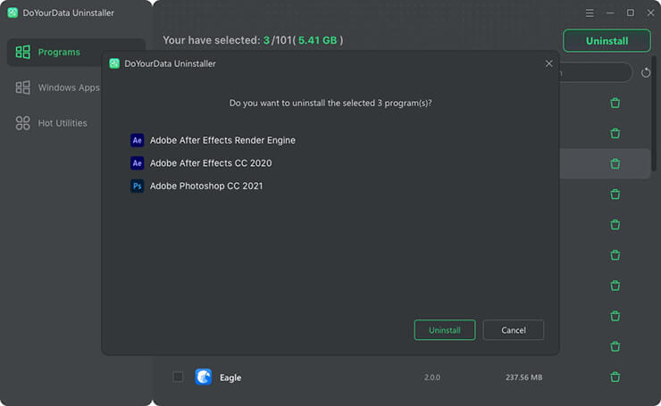Screen dimensions: 661x406
Task: Close the uninstall confirmation dialog
Action: point(548,63)
